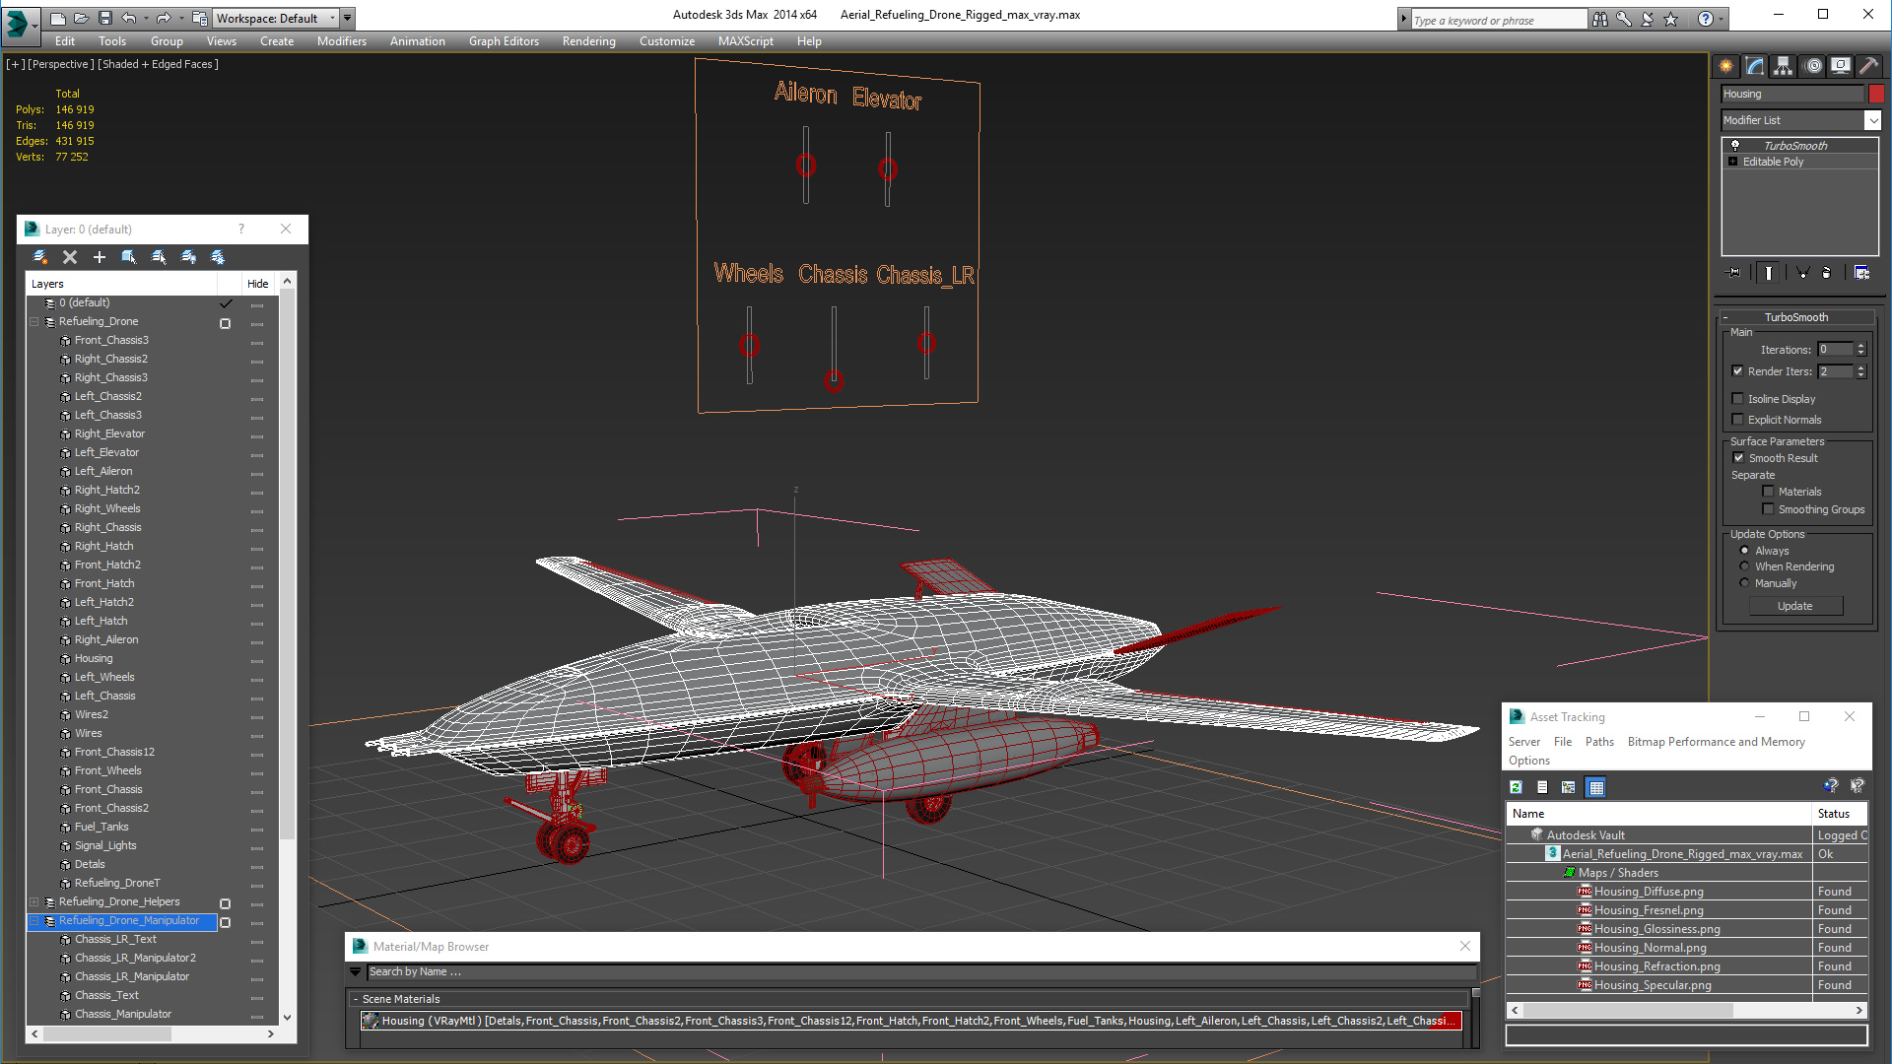Click the Redo arrow icon

tap(164, 18)
